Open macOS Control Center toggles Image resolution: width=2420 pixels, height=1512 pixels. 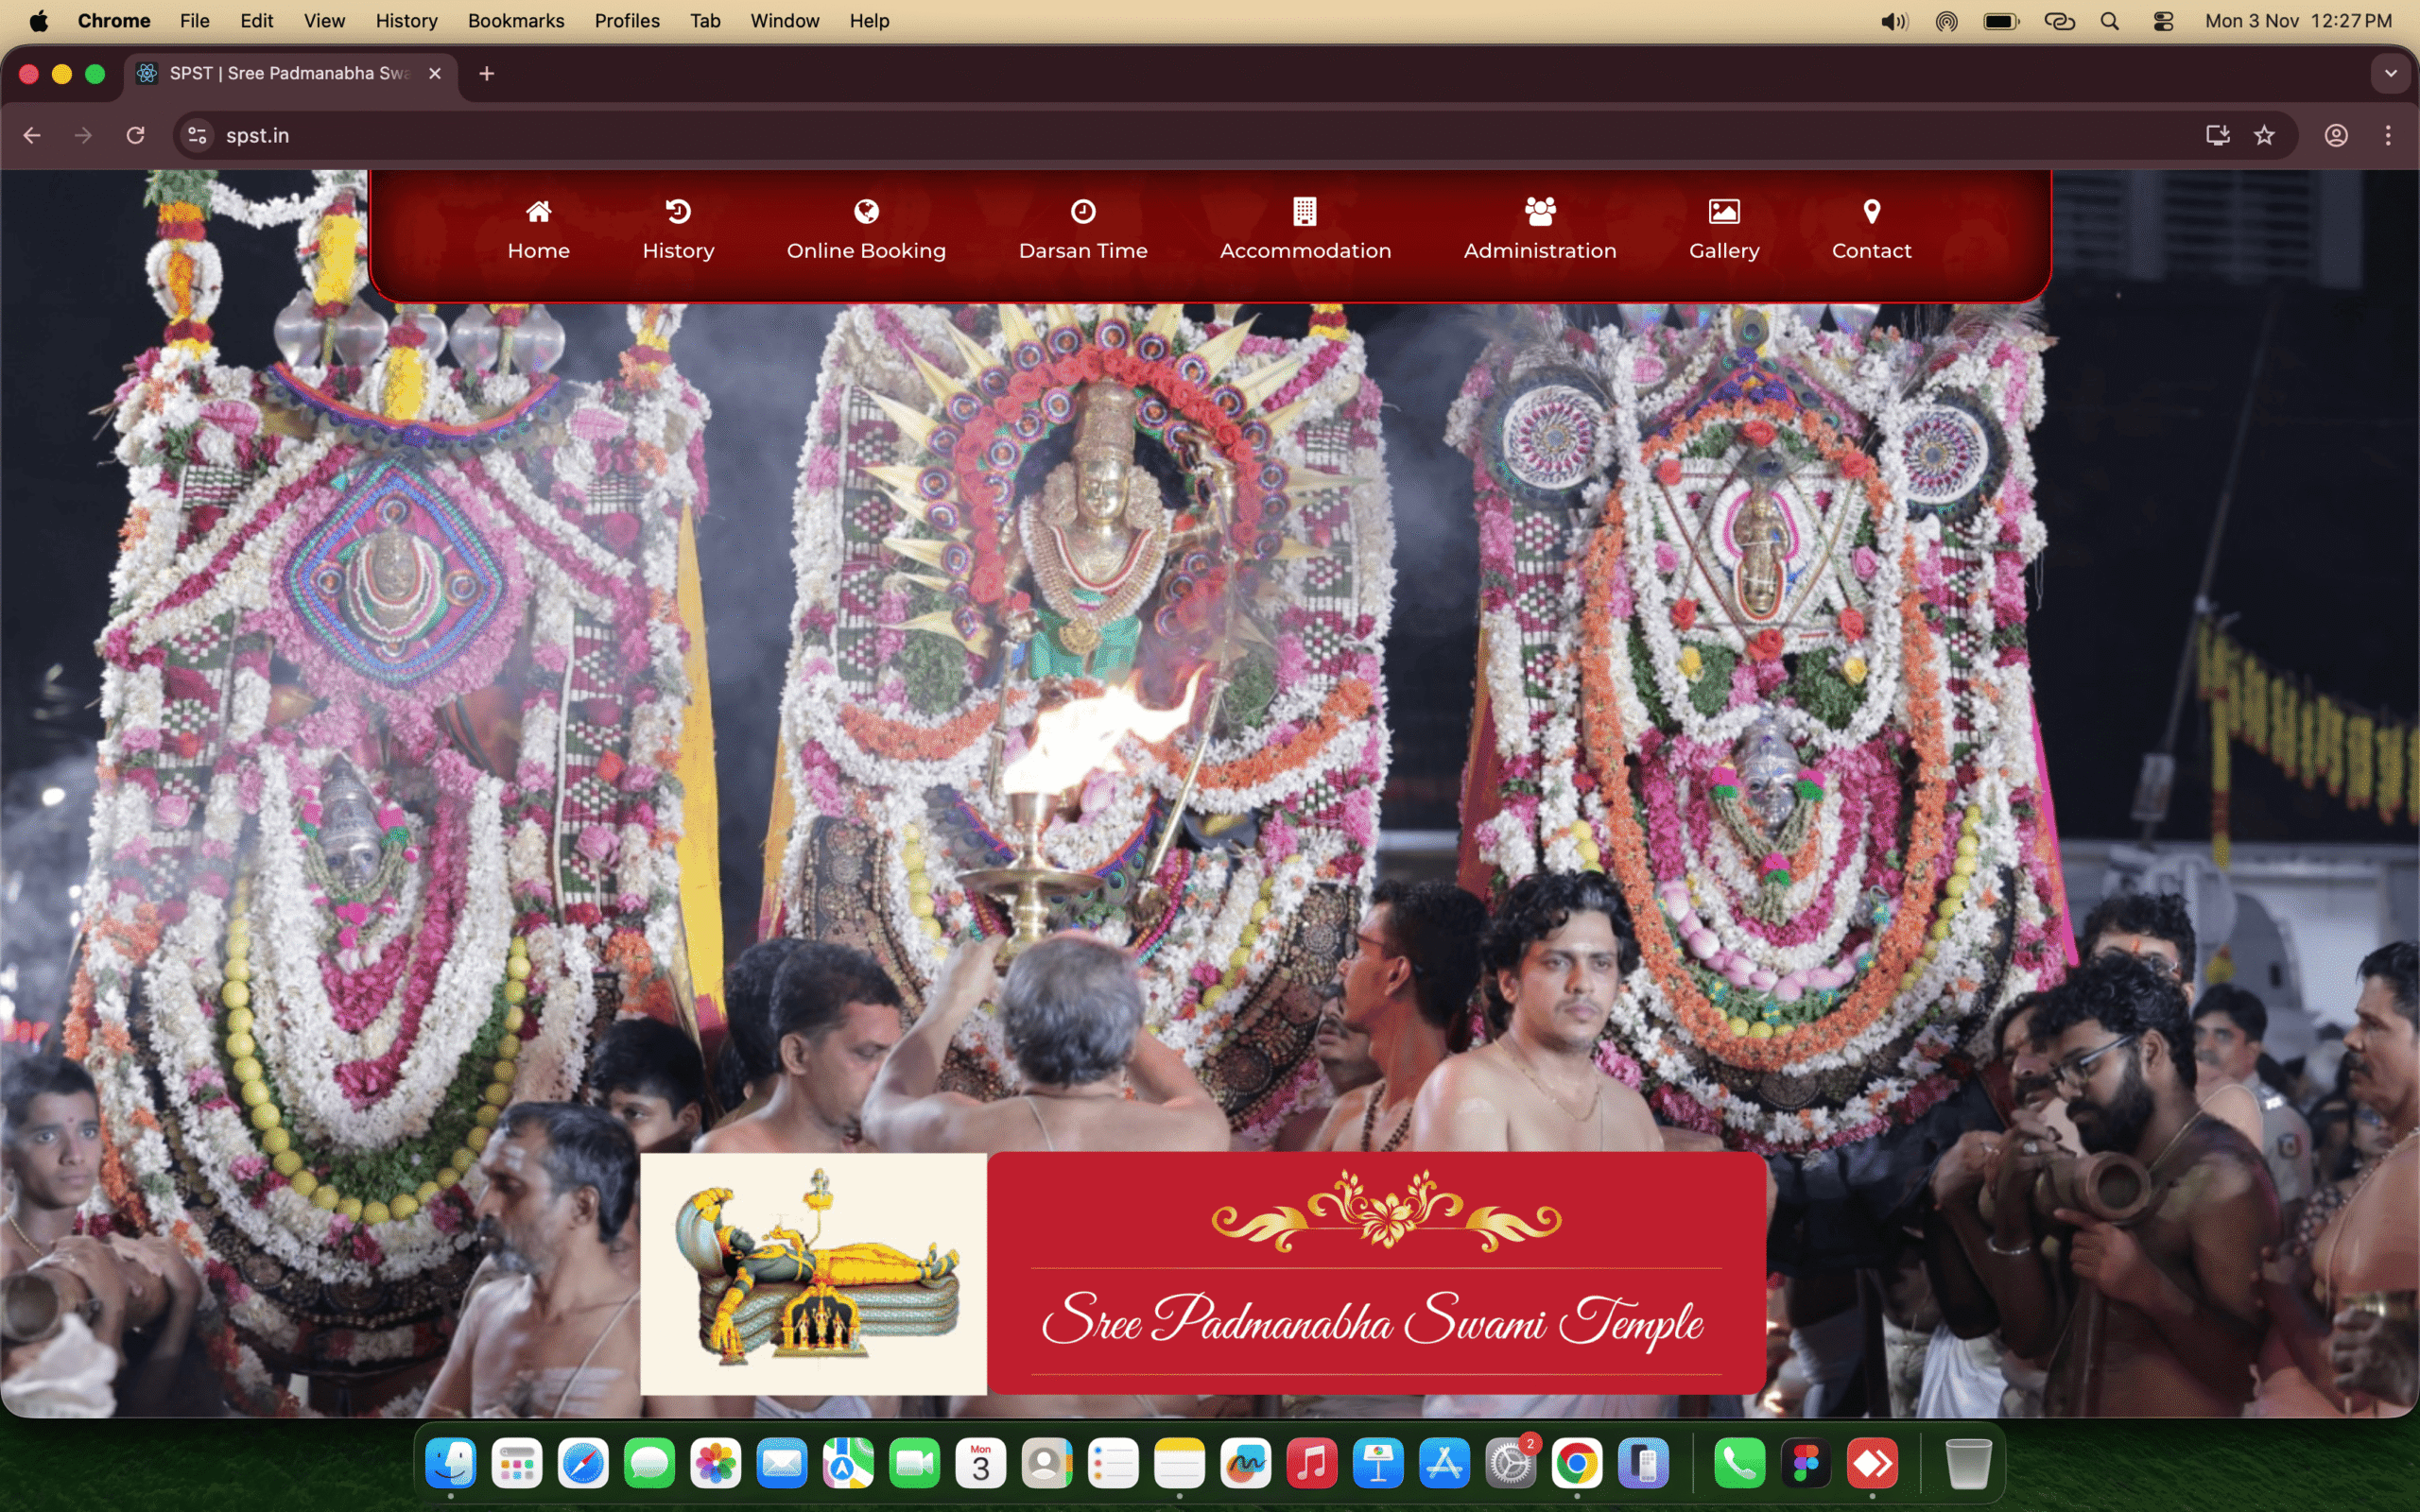click(x=2163, y=21)
